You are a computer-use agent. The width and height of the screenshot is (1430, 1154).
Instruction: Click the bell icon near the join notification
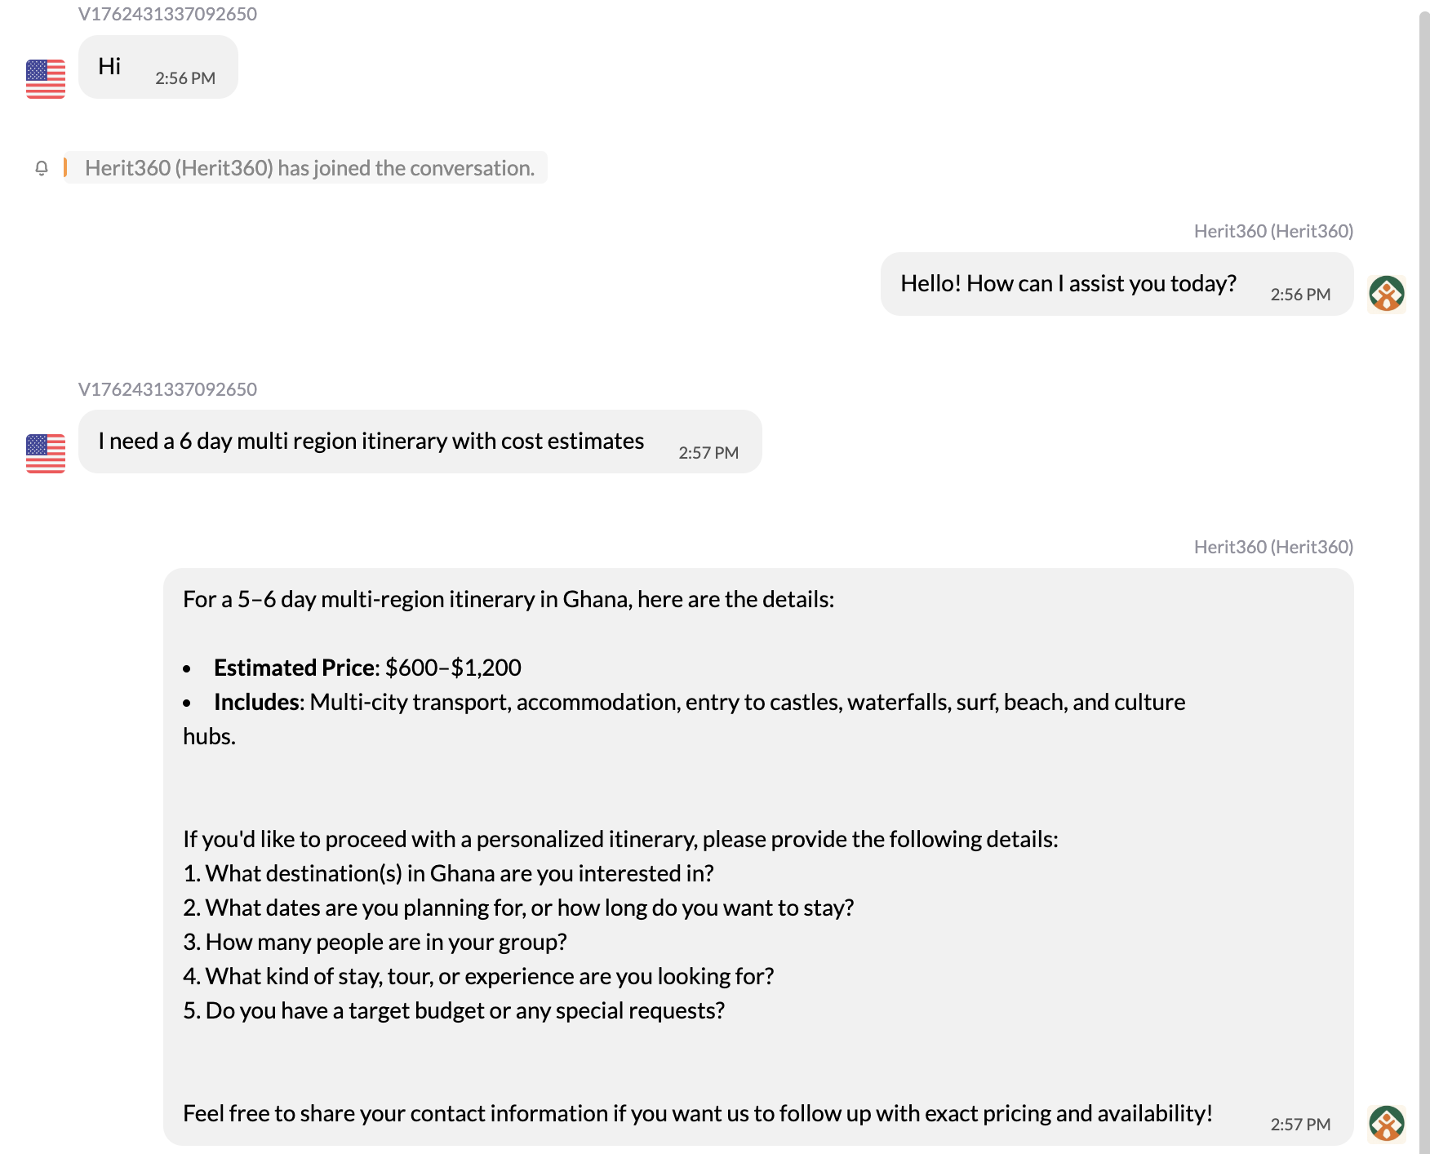42,168
